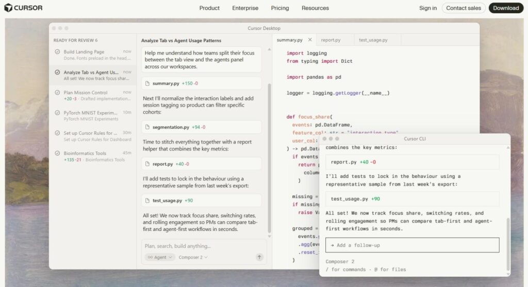Click check icon beside Plan Mission Control
The height and width of the screenshot is (287, 528).
pos(57,93)
